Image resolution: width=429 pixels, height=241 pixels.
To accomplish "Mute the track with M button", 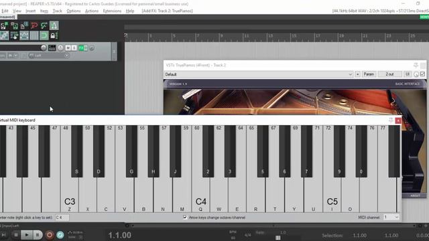I will (68, 48).
